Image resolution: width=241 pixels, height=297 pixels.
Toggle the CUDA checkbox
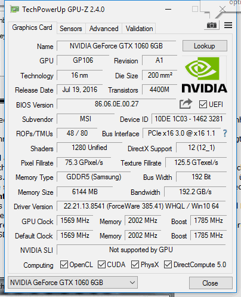pos(101,265)
